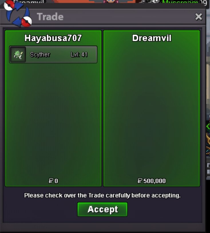Click the green Muscream name tag
The image size is (210, 233).
click(x=180, y=2)
